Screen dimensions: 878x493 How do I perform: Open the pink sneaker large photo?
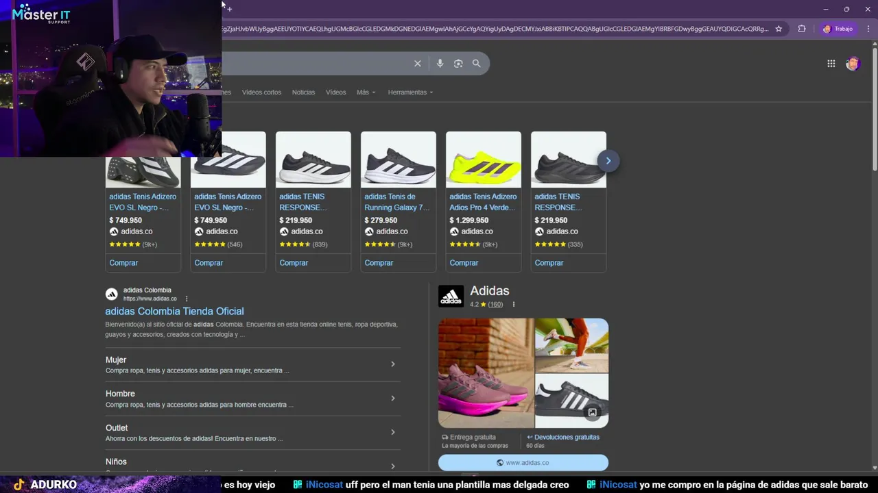point(486,373)
